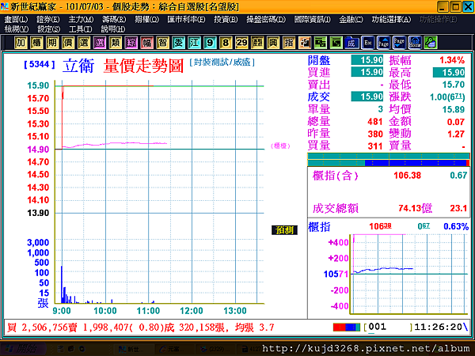Click the 額 toolbar icon
The image size is (475, 356).
257,43
